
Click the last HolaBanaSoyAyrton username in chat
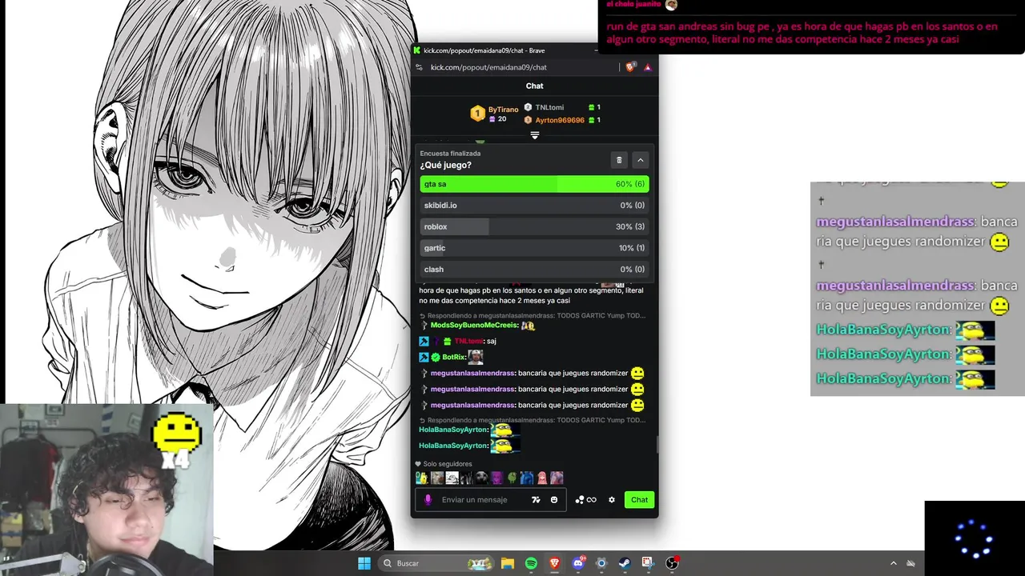(453, 446)
